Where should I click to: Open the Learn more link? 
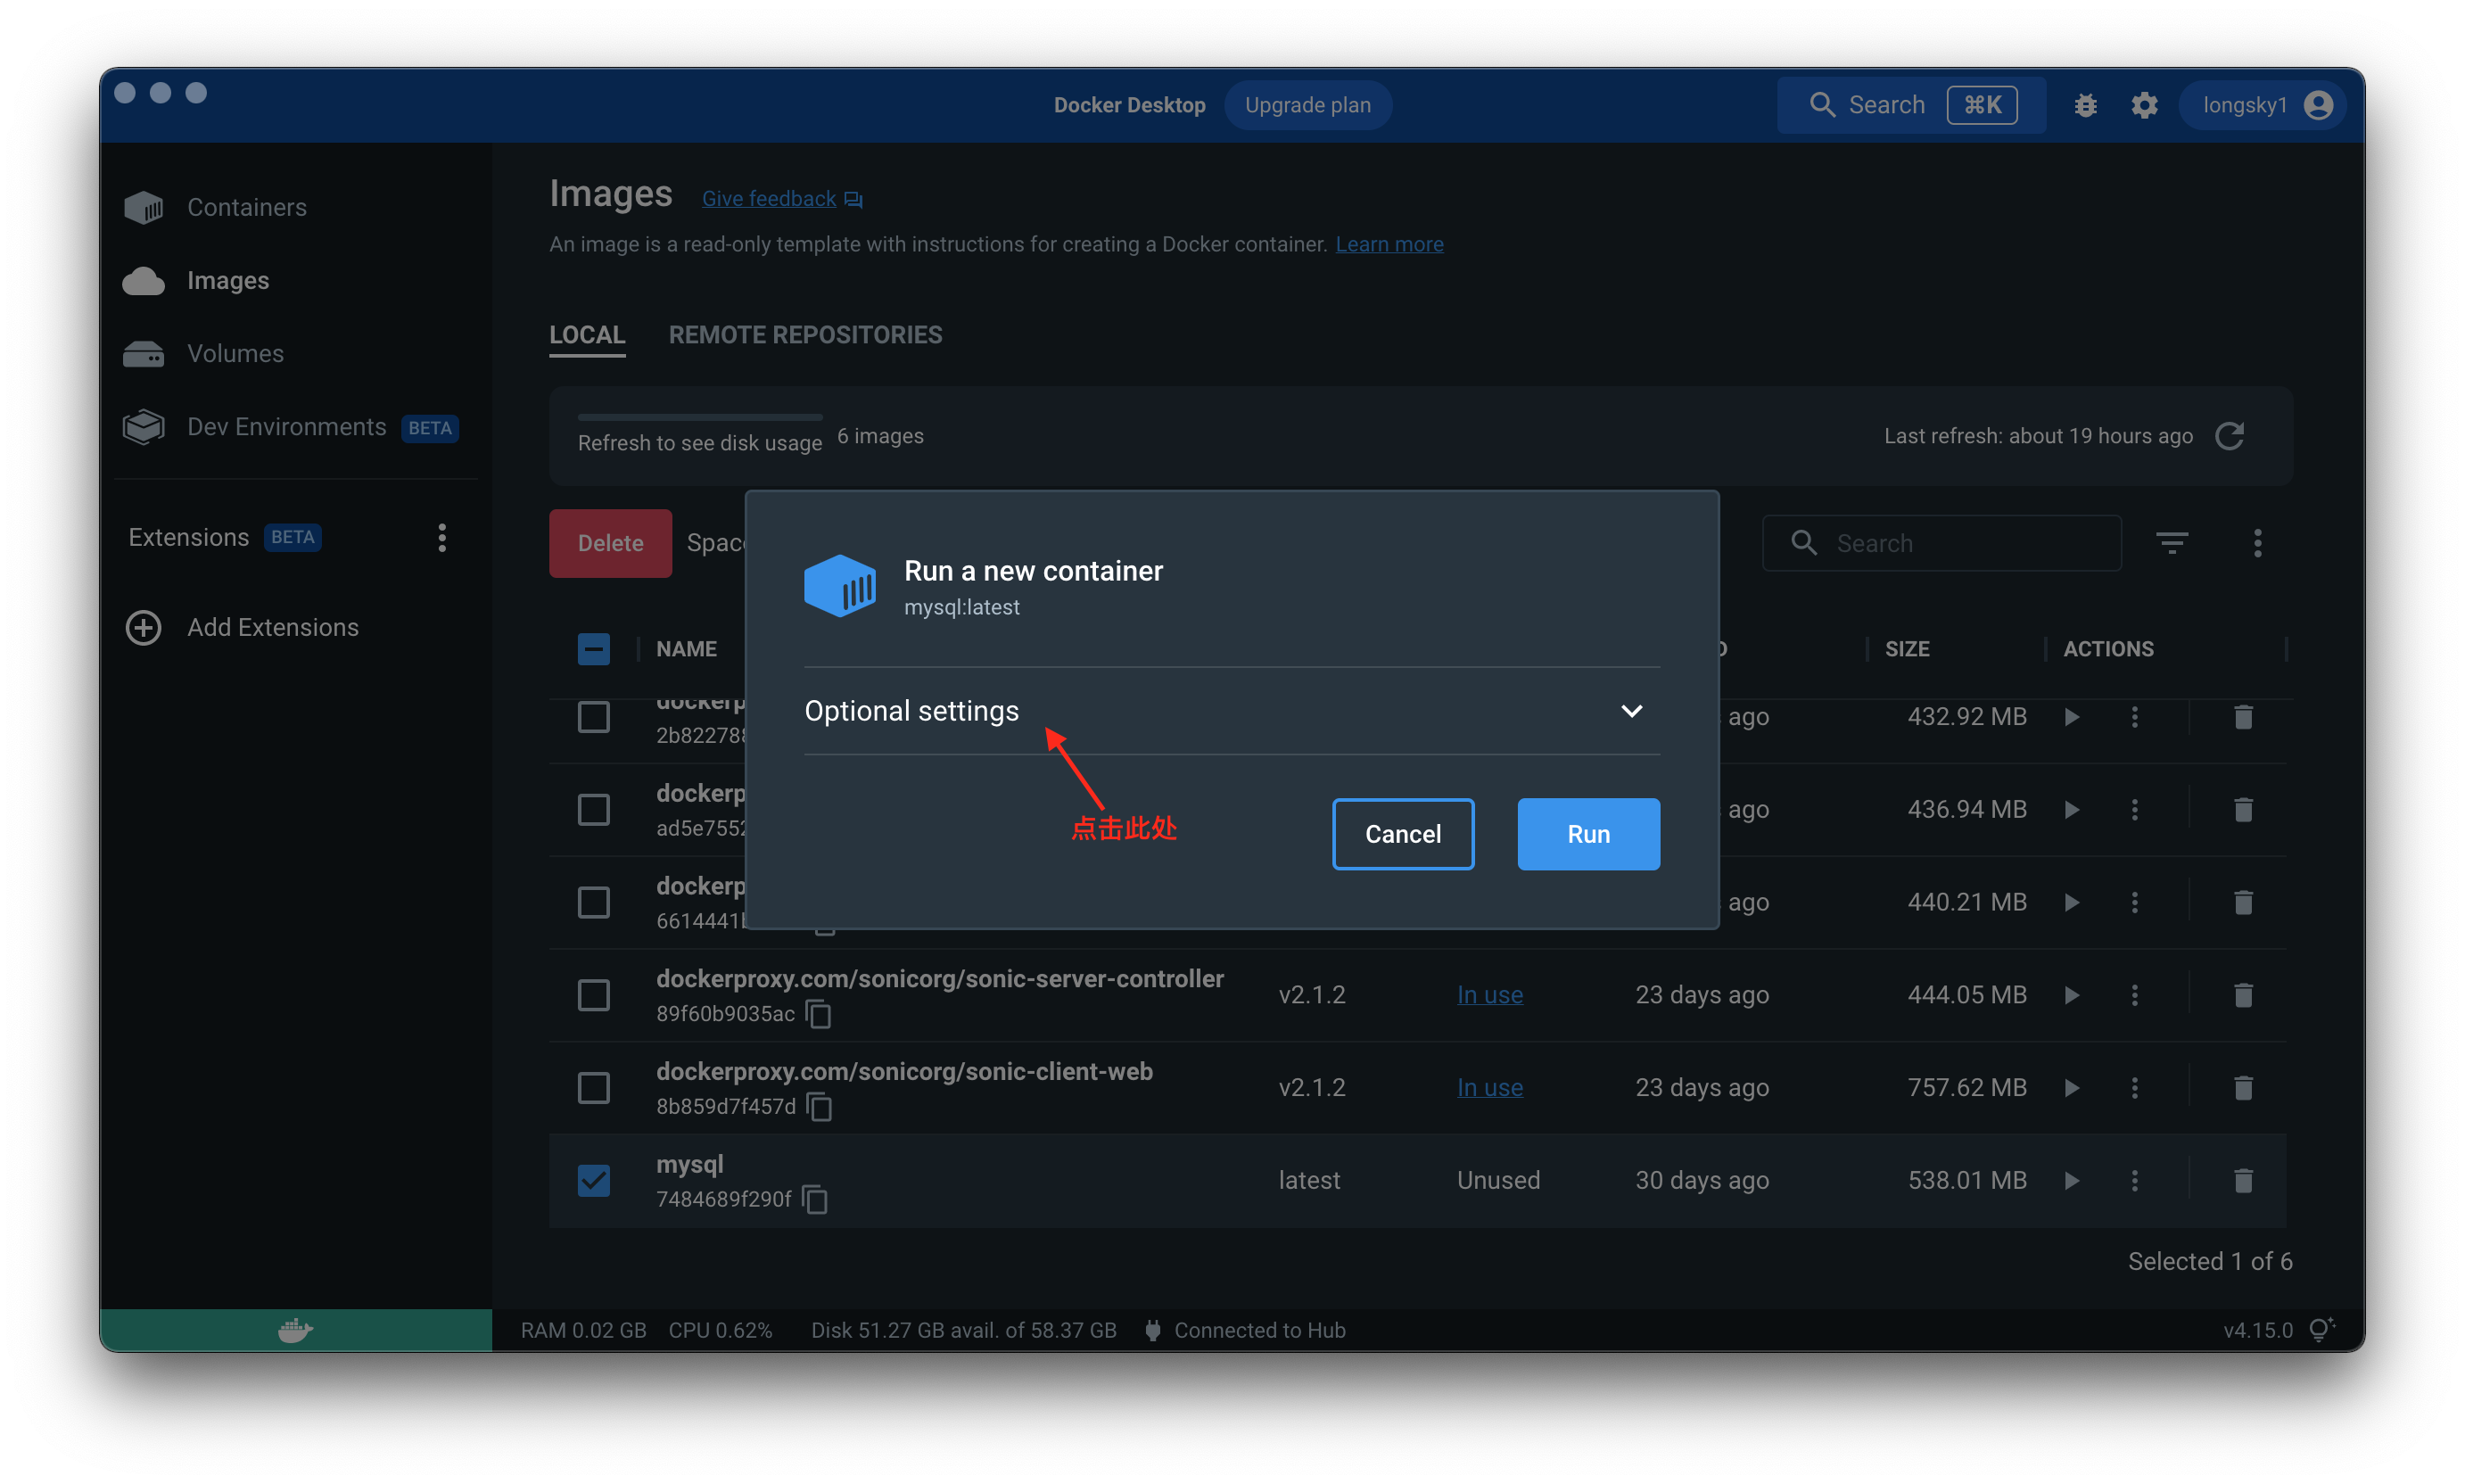coord(1389,244)
